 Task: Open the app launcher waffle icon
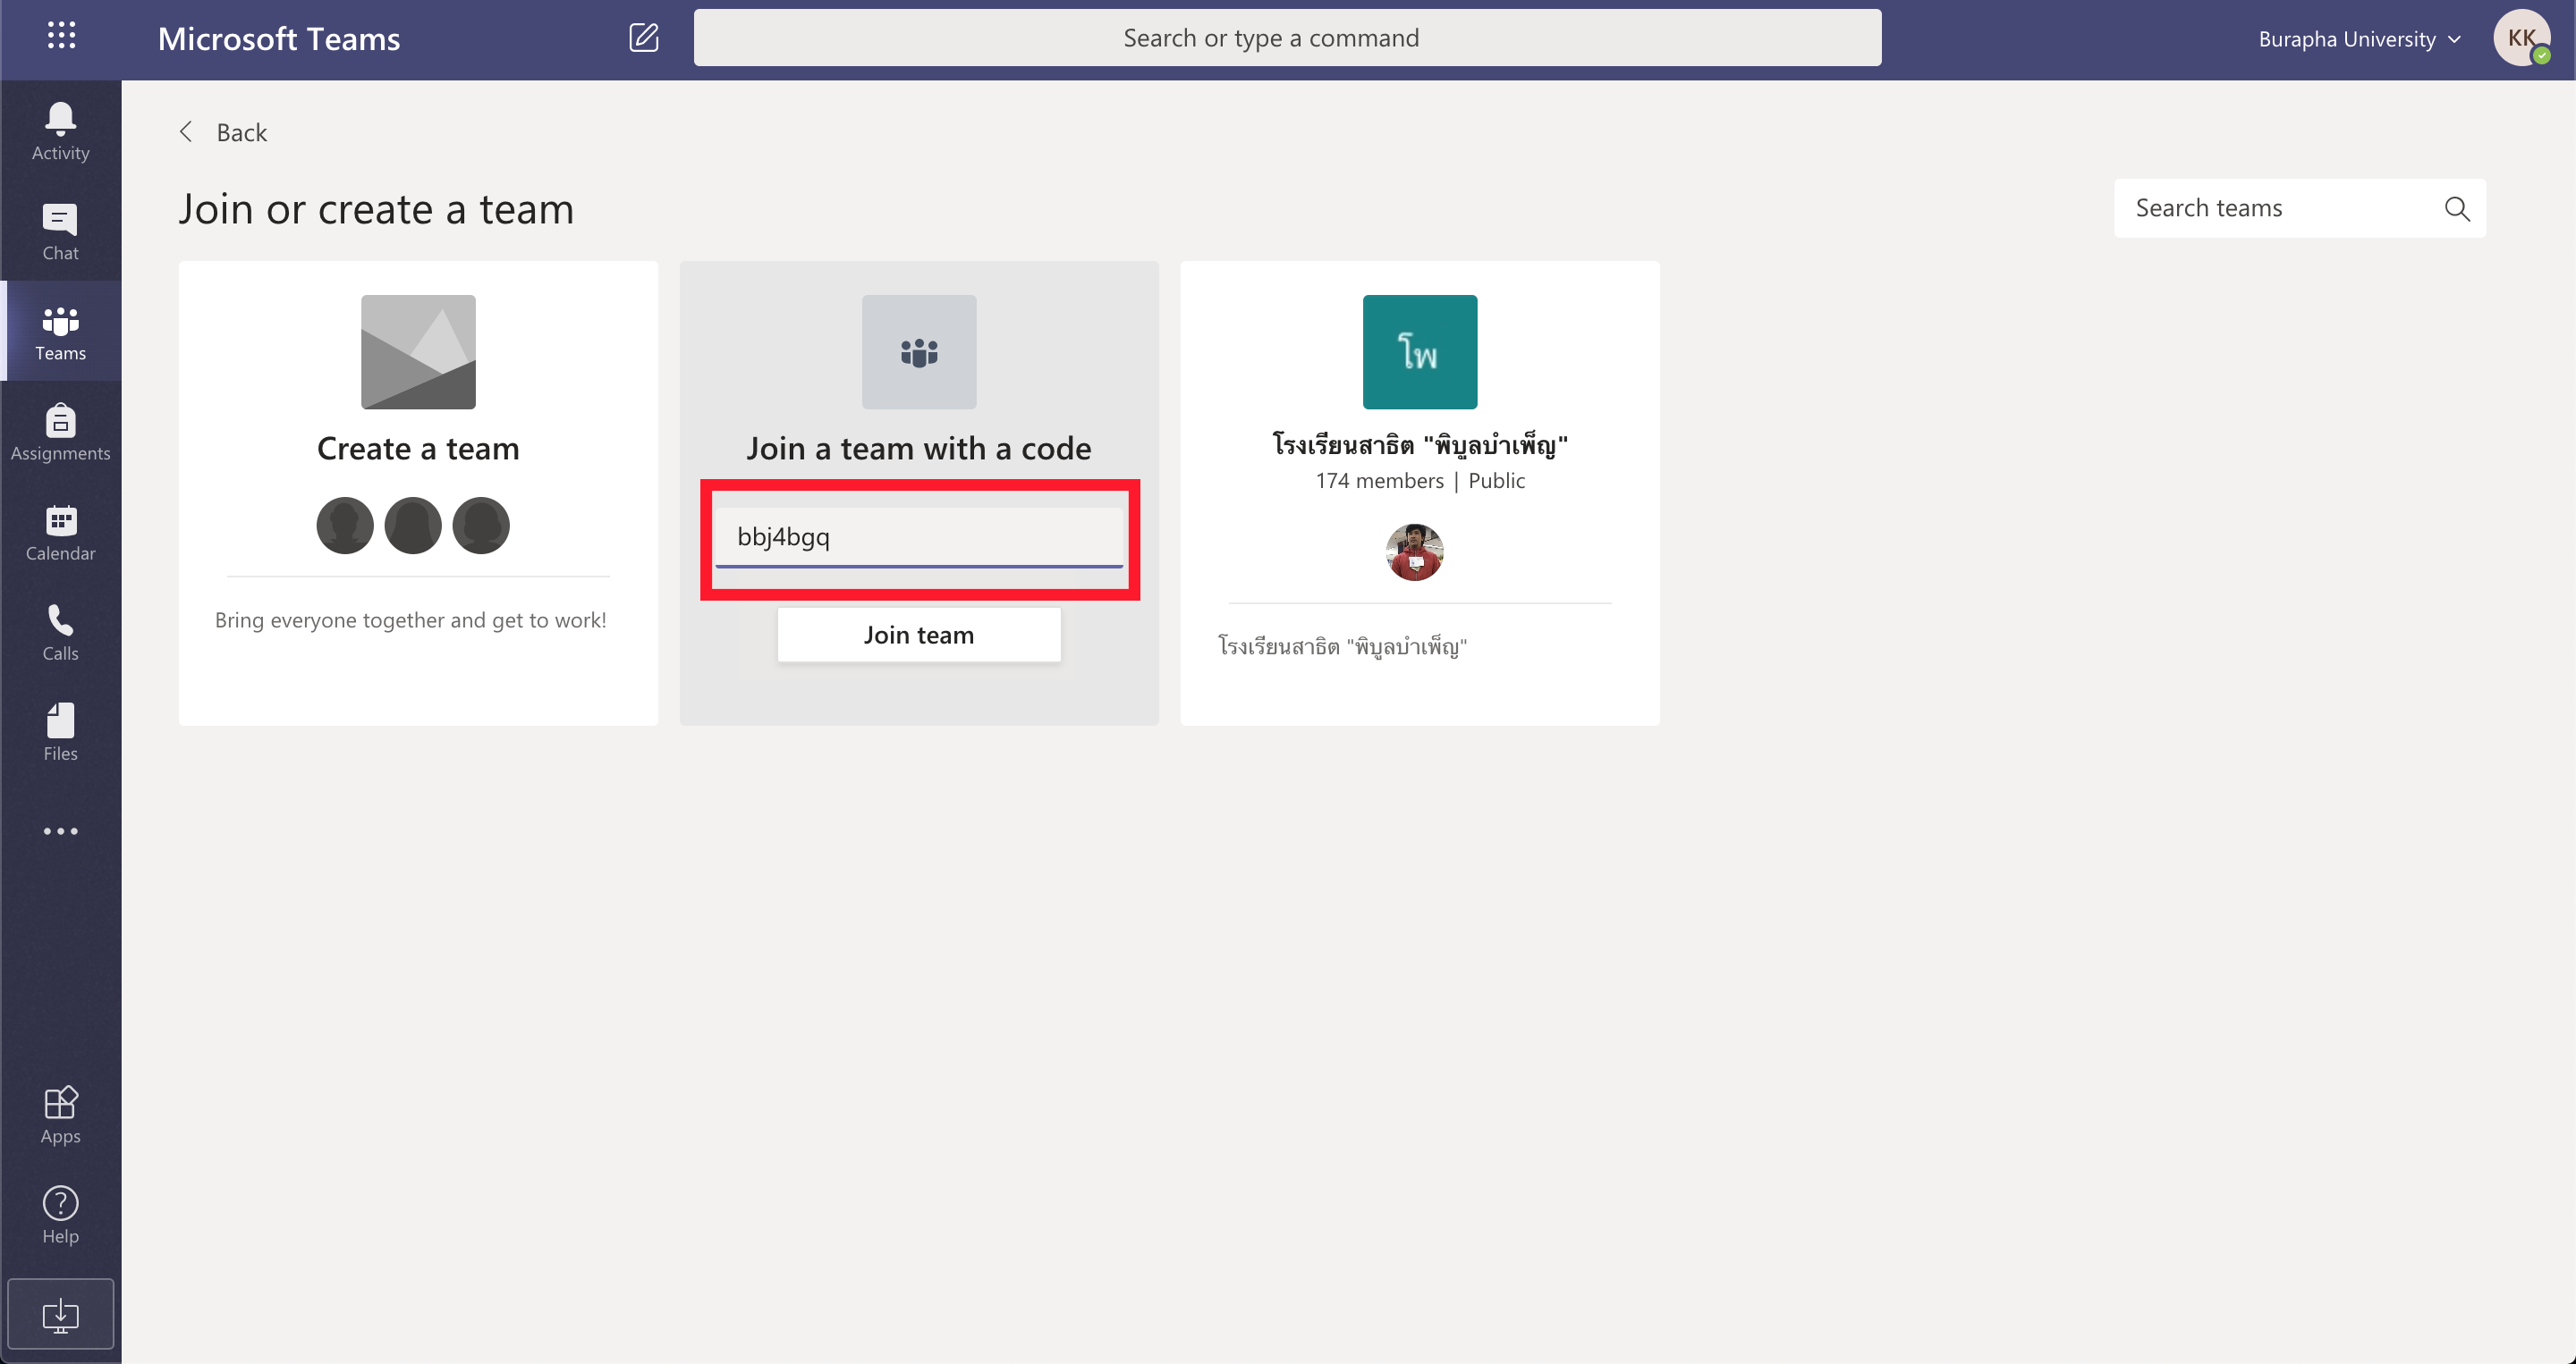point(61,37)
